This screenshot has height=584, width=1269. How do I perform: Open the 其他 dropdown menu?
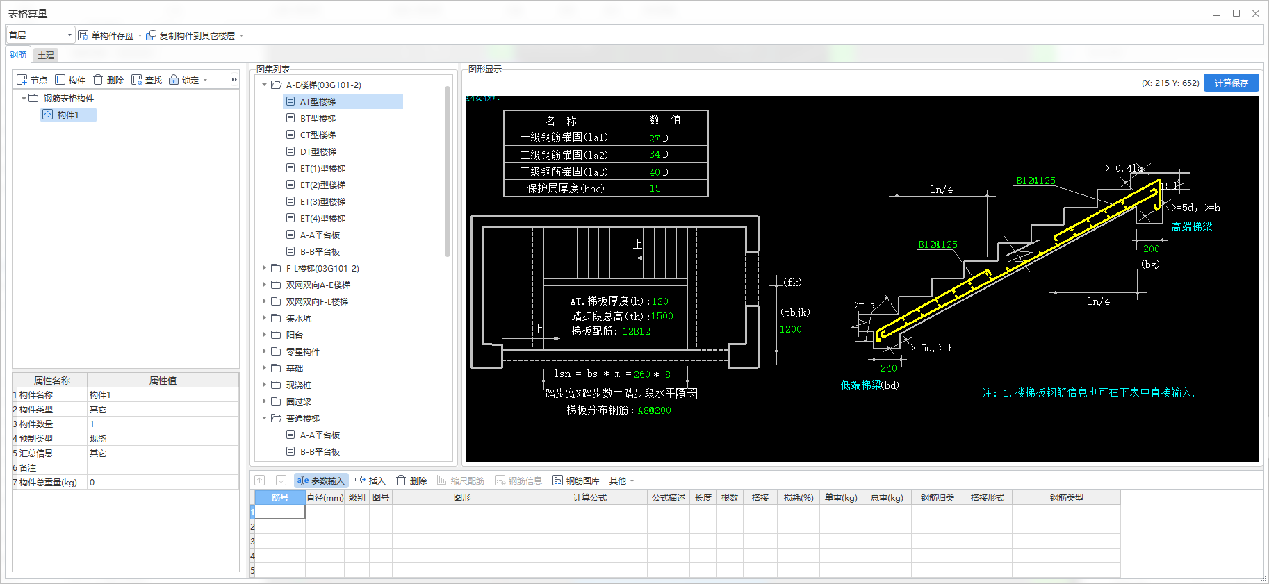coord(621,481)
